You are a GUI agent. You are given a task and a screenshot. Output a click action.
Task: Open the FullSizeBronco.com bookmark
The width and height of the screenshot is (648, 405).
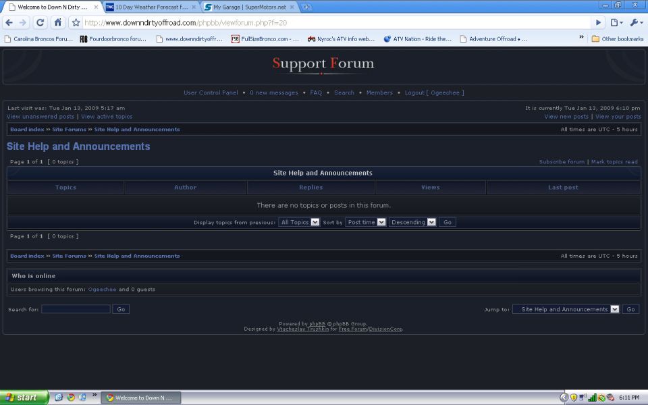pos(265,39)
